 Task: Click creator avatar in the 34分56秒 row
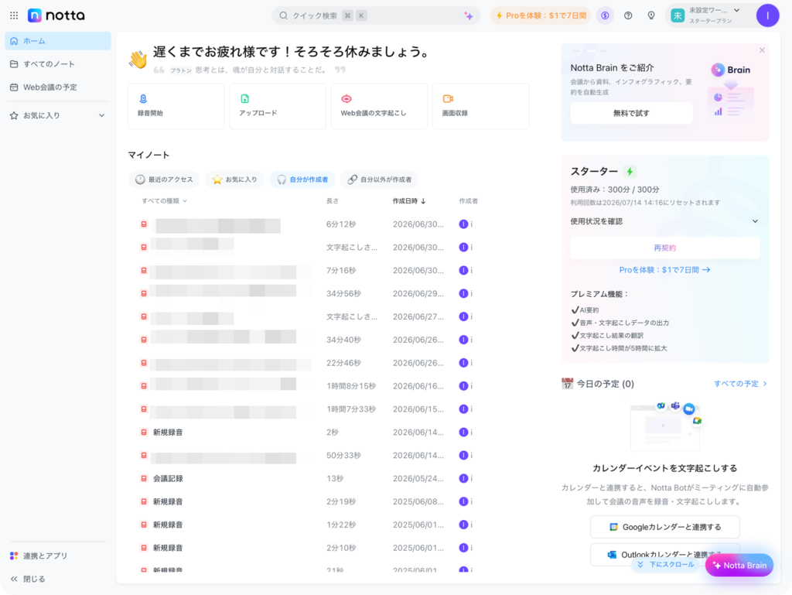click(x=463, y=293)
